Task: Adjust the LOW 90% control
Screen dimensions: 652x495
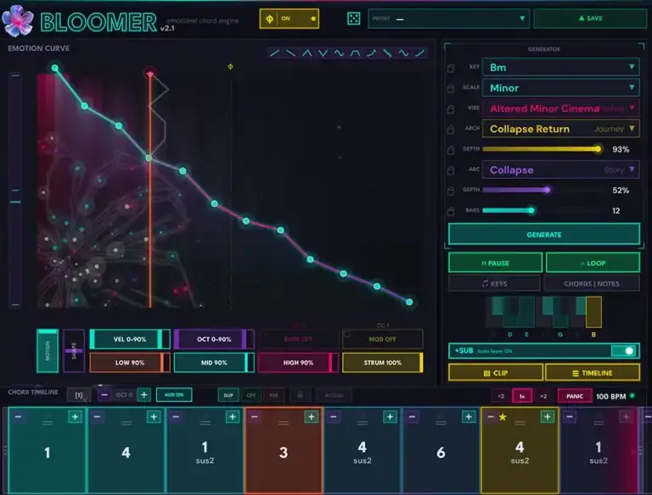Action: point(130,363)
